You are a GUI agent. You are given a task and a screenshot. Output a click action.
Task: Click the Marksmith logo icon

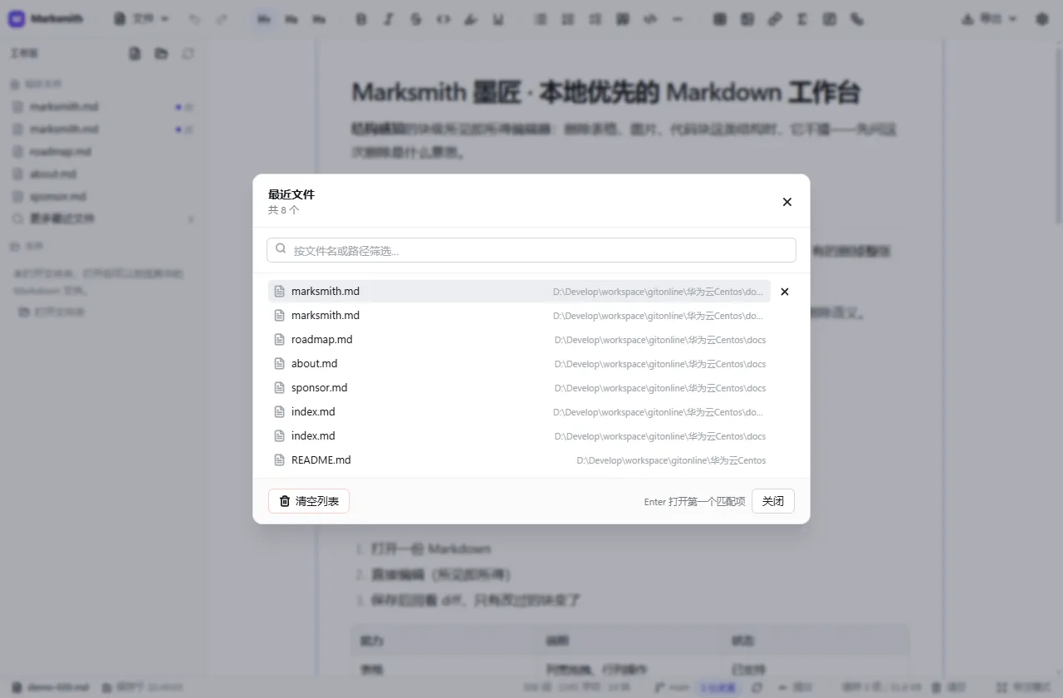pos(17,18)
